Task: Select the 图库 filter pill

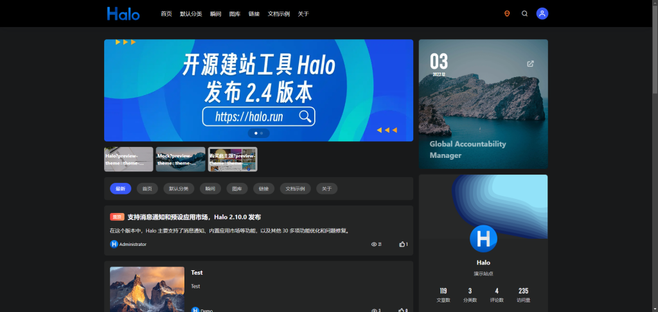Action: click(237, 189)
